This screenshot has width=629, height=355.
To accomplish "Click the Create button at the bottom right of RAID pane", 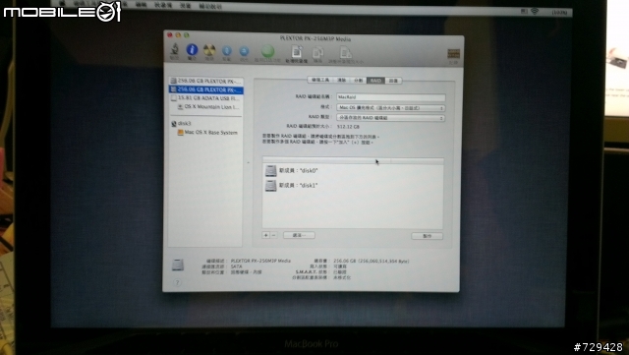I will 428,236.
